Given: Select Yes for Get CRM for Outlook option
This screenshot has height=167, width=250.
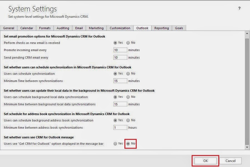Looking at the screenshot, I should [115, 144].
